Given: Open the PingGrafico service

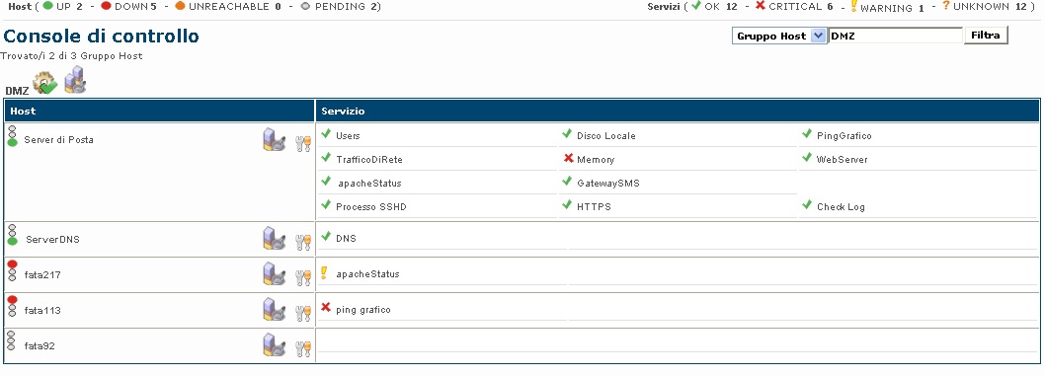Looking at the screenshot, I should [x=844, y=136].
